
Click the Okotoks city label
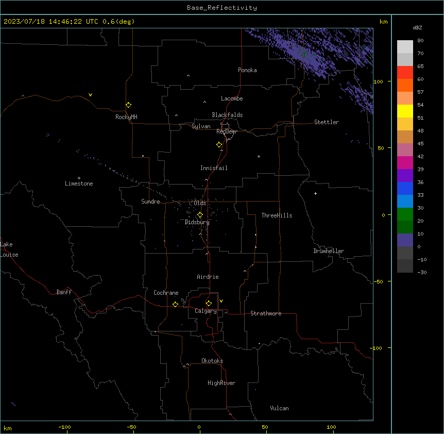tap(212, 361)
